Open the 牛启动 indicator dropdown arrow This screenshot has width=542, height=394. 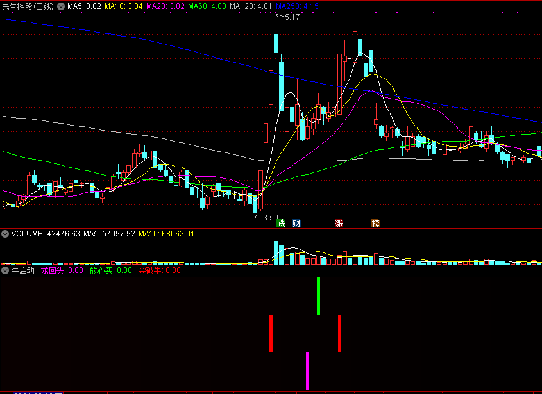pos(5,270)
